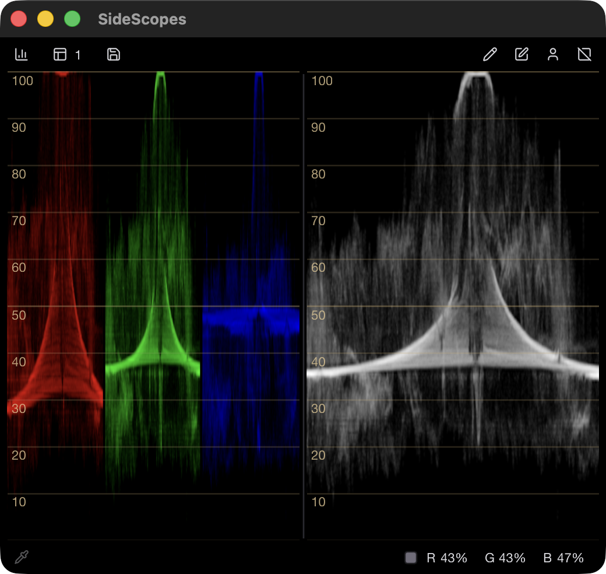606x574 pixels.
Task: Select the pencil draw tool
Action: [489, 54]
